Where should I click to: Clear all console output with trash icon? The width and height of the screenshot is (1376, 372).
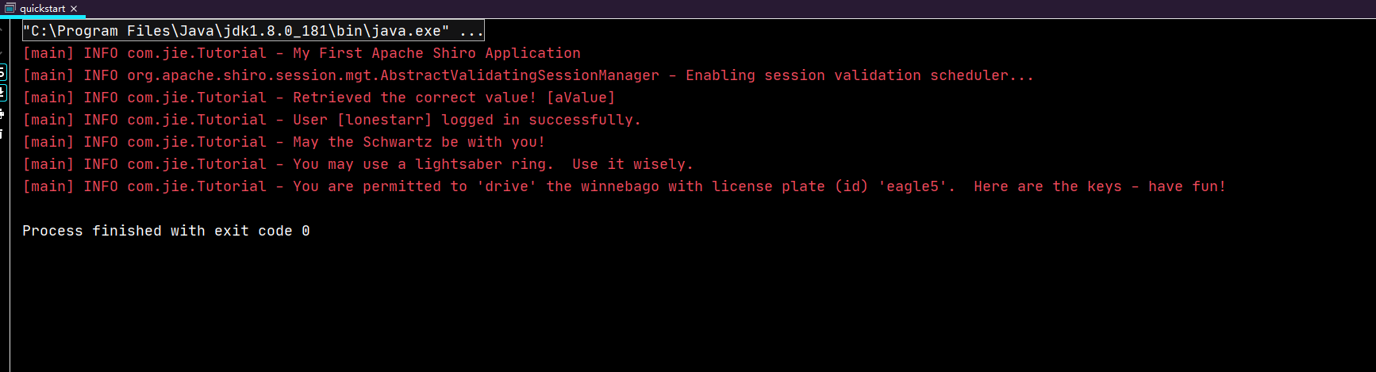[x=2, y=134]
